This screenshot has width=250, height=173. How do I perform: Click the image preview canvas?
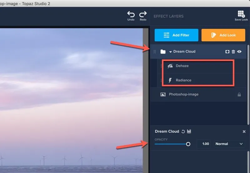71,100
